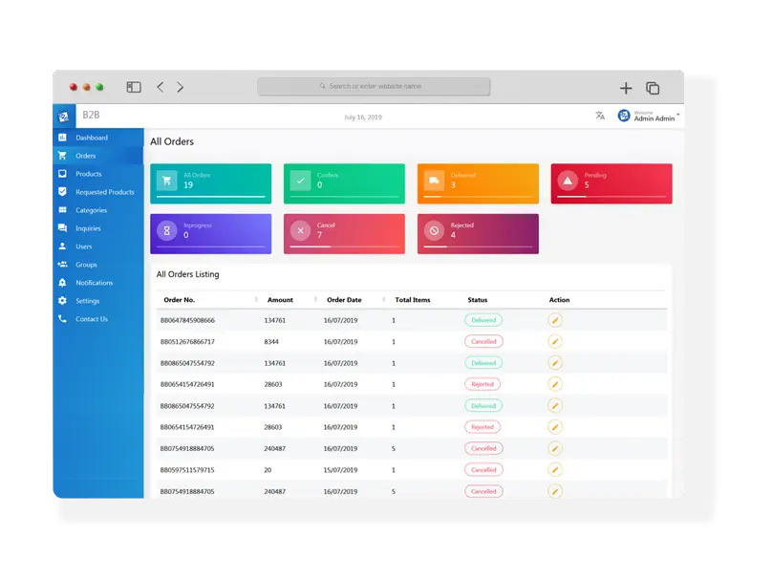This screenshot has width=772, height=579.
Task: Click the translate language icon
Action: pyautogui.click(x=600, y=117)
